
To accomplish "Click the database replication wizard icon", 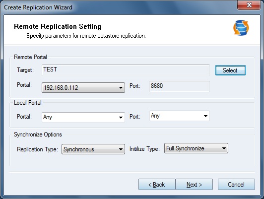I will tap(241, 28).
